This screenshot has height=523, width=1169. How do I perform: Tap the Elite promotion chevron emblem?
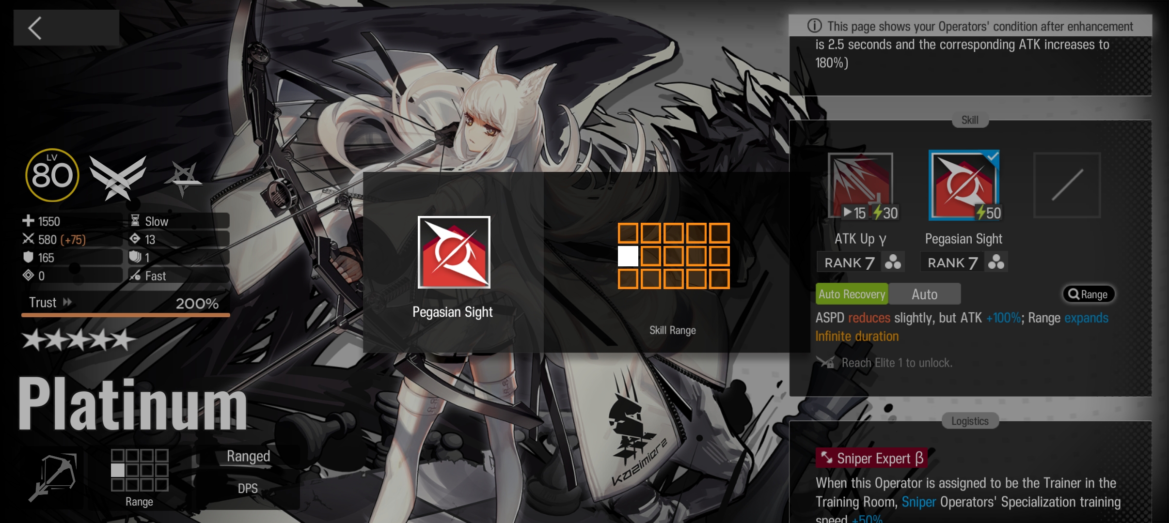tap(118, 177)
